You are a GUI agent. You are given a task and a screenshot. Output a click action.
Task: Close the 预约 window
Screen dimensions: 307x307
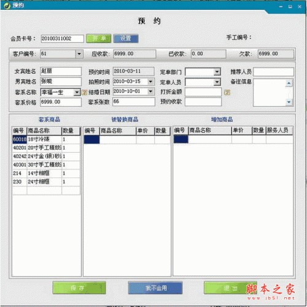pyautogui.click(x=300, y=7)
